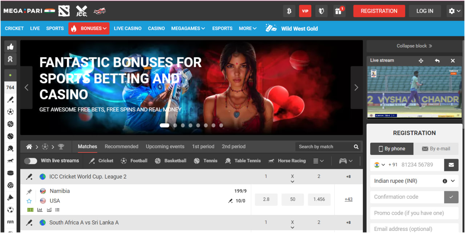Click the airplane Aviator game icon
Viewport: 465px width, 233px height.
click(x=99, y=11)
